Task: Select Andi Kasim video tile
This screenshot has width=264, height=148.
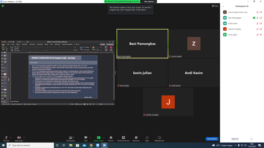Action: tap(194, 73)
